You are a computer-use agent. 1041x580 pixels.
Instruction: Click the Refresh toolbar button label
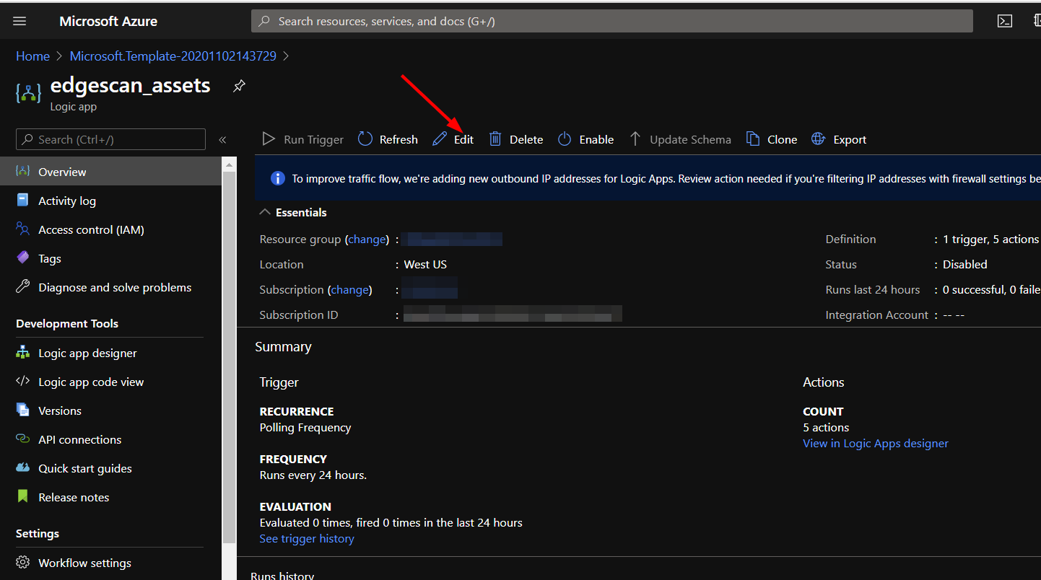(398, 139)
